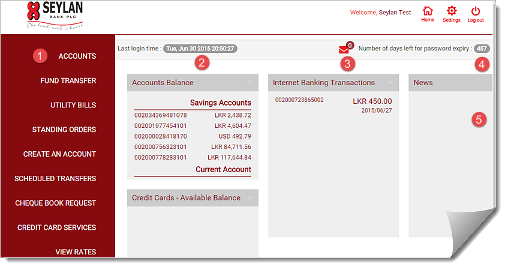Open Credit Card Services
505x267 pixels.
pos(57,228)
